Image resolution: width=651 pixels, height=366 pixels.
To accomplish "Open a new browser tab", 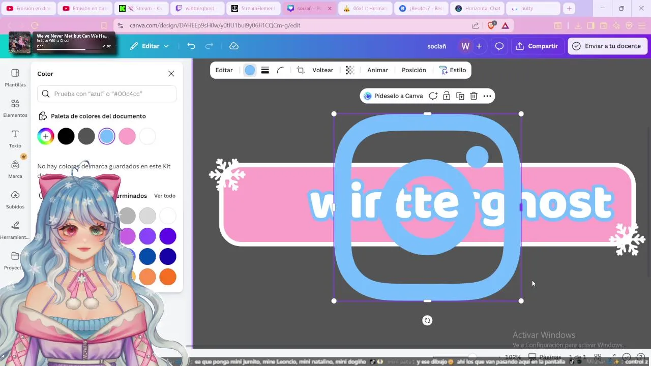I will click(x=569, y=9).
